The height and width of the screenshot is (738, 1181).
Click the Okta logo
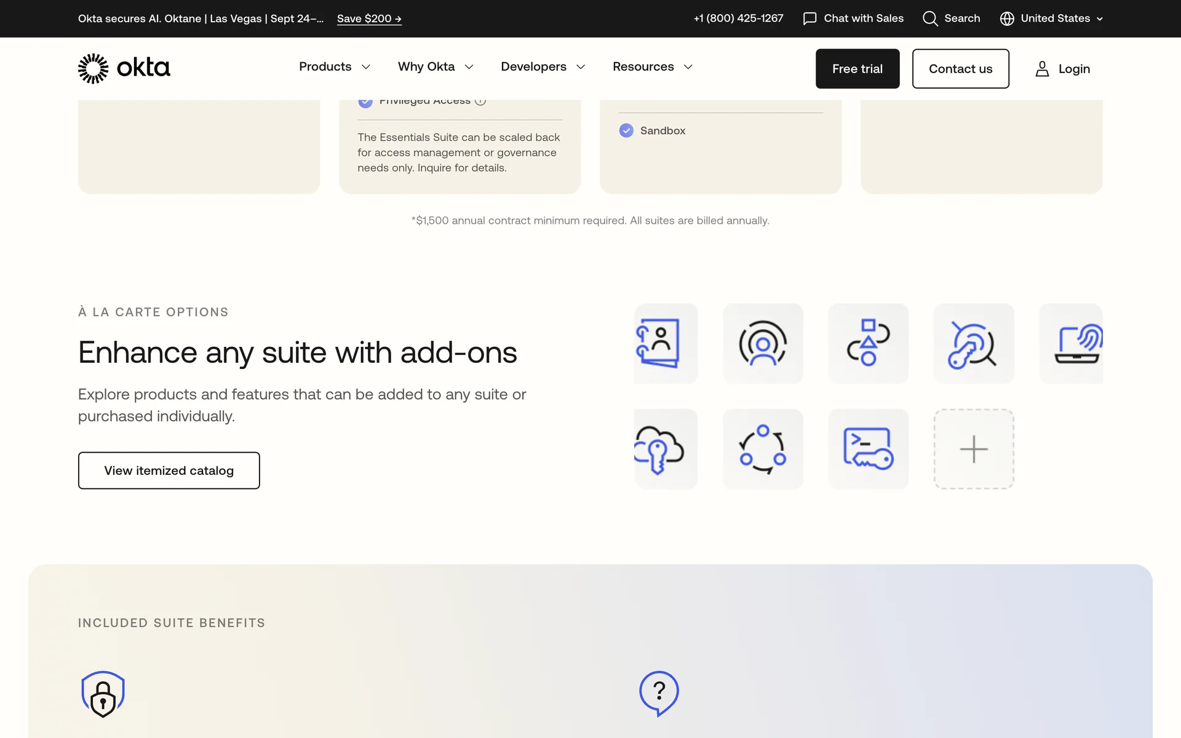coord(124,68)
